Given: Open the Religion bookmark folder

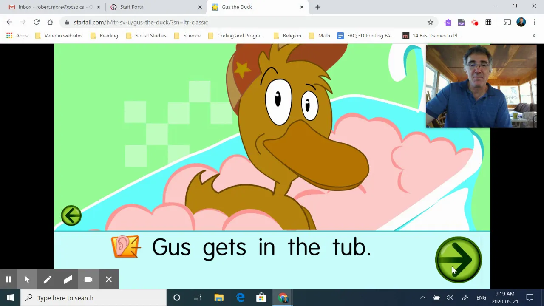Looking at the screenshot, I should tap(287, 36).
